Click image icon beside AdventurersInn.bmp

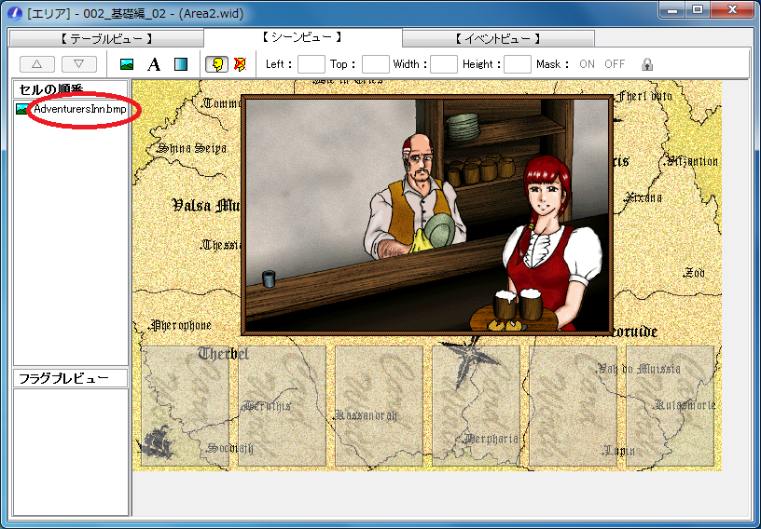(21, 109)
